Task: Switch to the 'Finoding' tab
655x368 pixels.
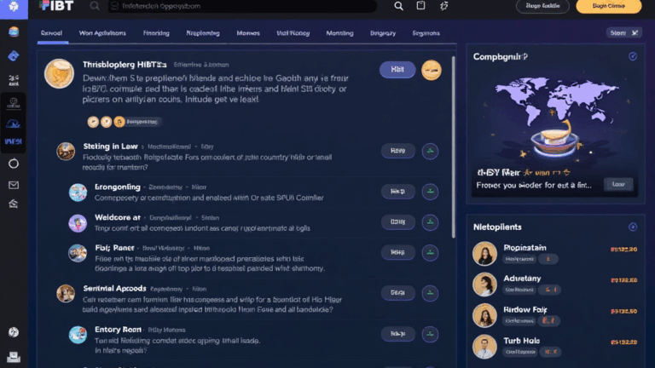Action: (156, 33)
